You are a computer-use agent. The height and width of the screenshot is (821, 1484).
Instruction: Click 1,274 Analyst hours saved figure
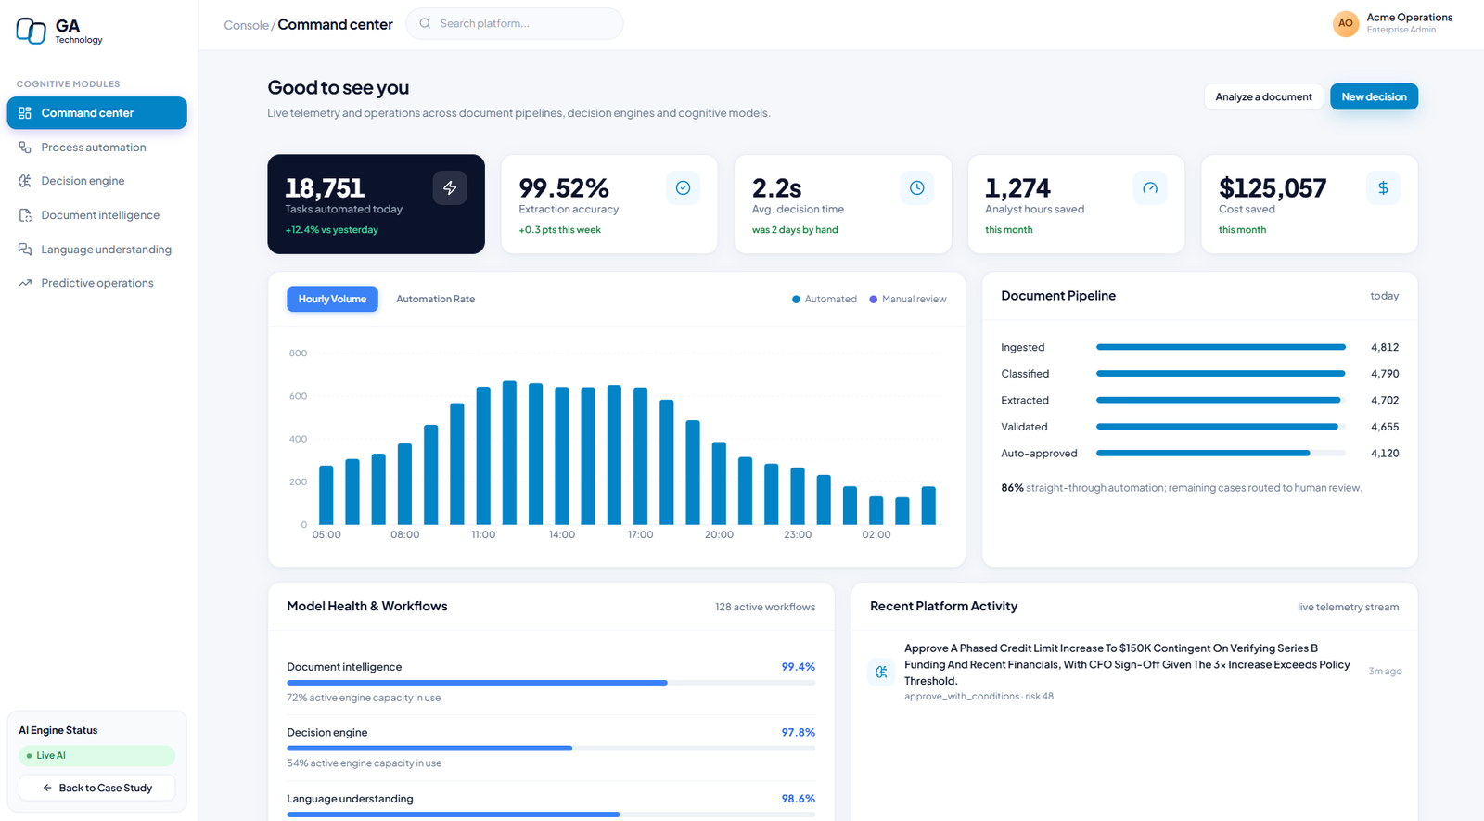(x=1017, y=188)
